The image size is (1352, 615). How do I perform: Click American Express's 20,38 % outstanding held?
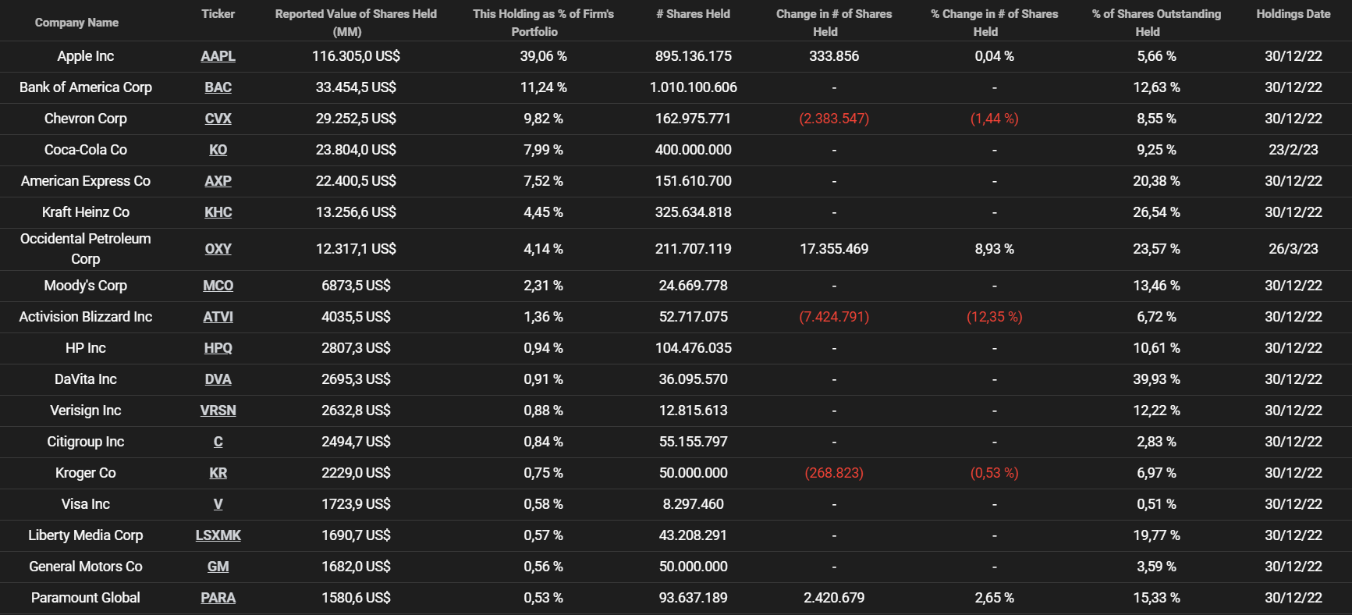1156,181
